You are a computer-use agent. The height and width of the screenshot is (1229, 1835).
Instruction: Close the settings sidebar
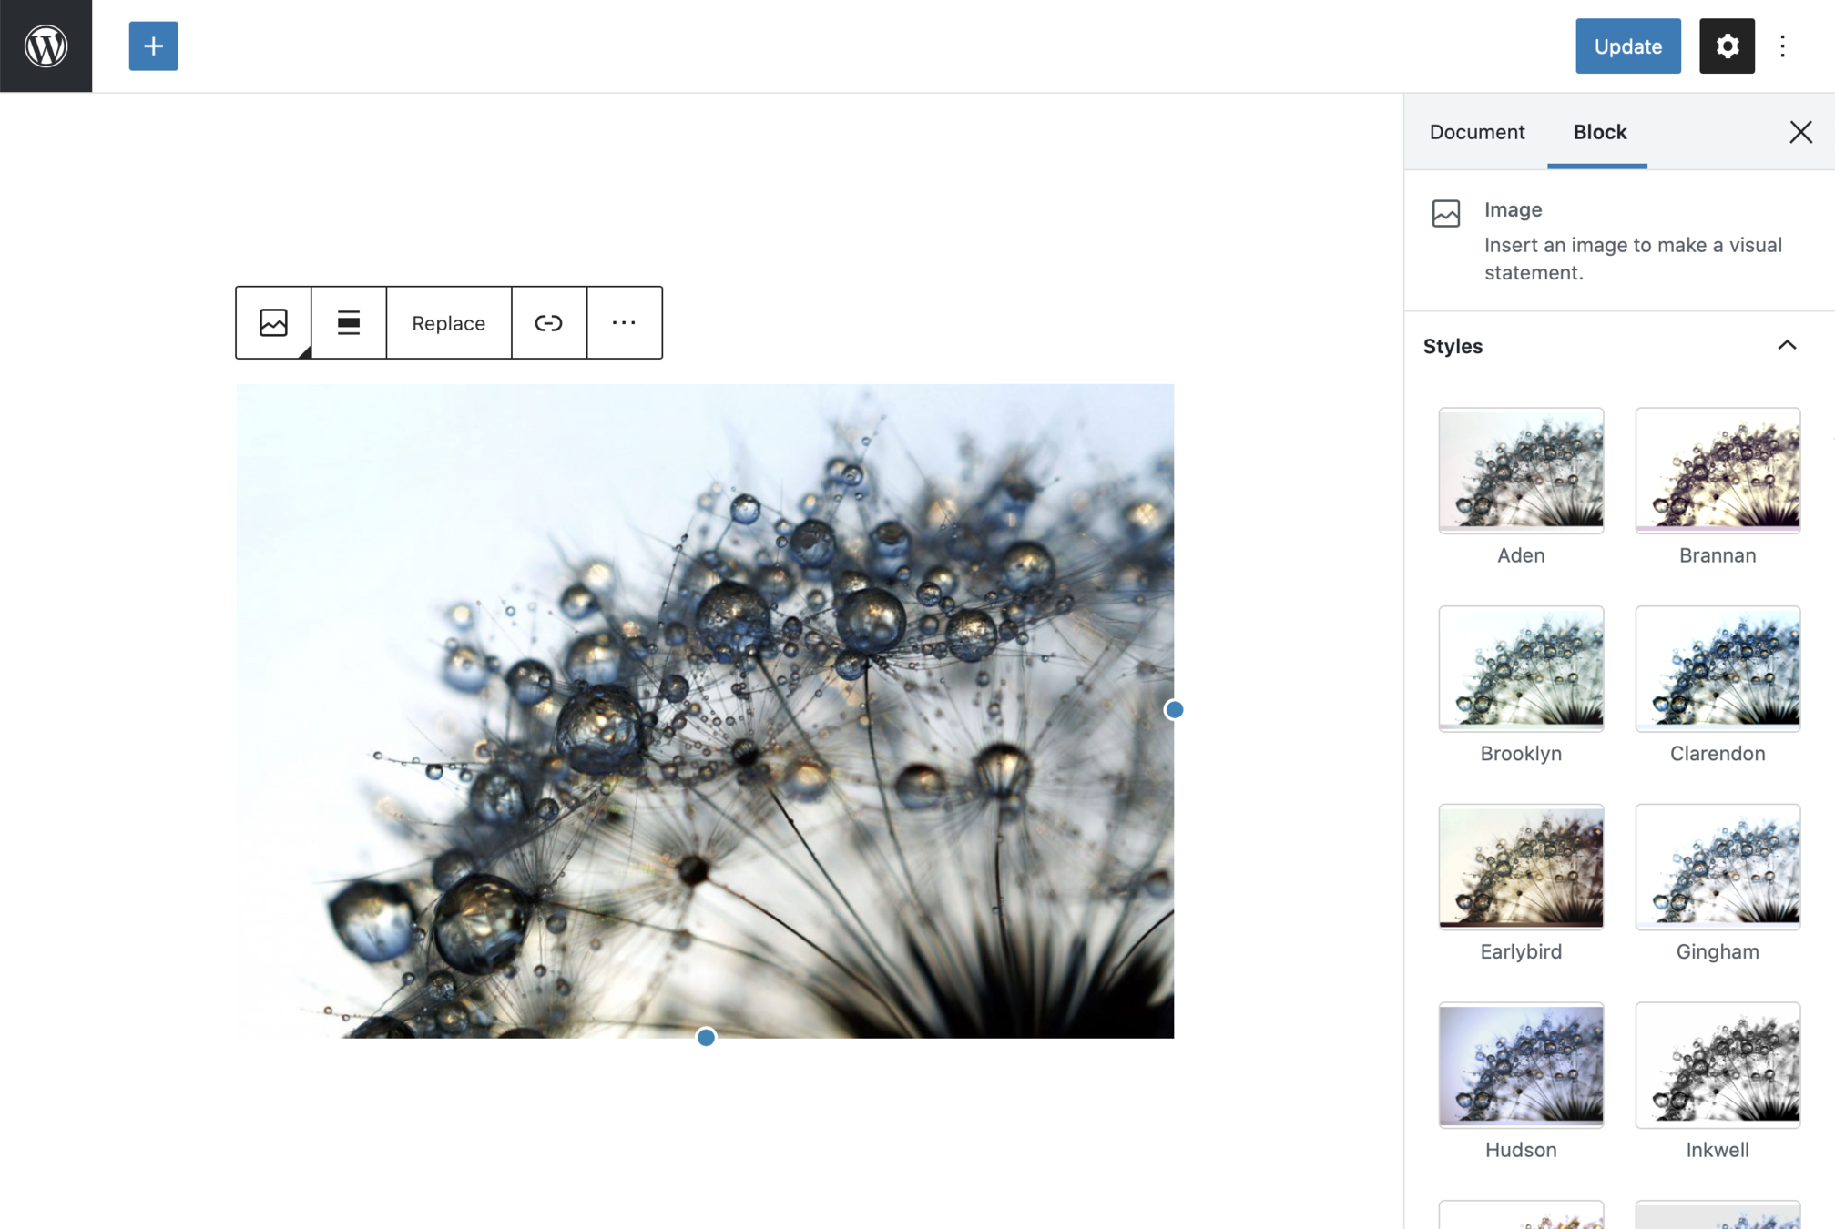1799,132
